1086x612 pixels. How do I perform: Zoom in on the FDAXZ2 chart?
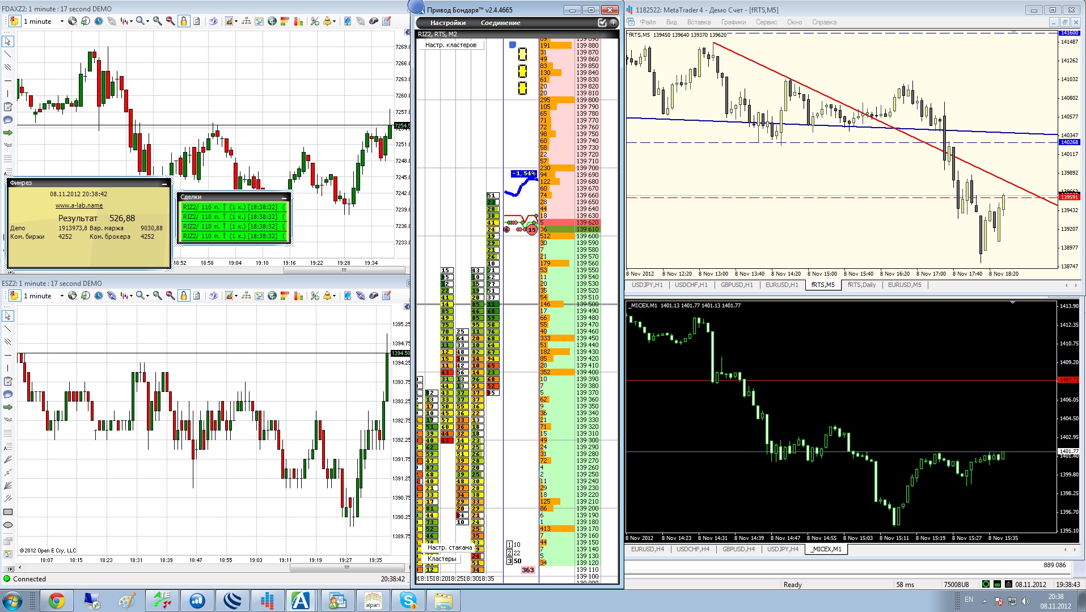point(157,22)
